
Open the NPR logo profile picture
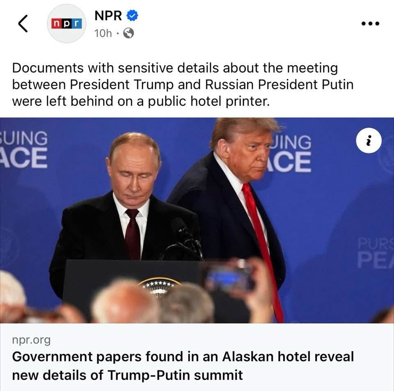coord(66,24)
